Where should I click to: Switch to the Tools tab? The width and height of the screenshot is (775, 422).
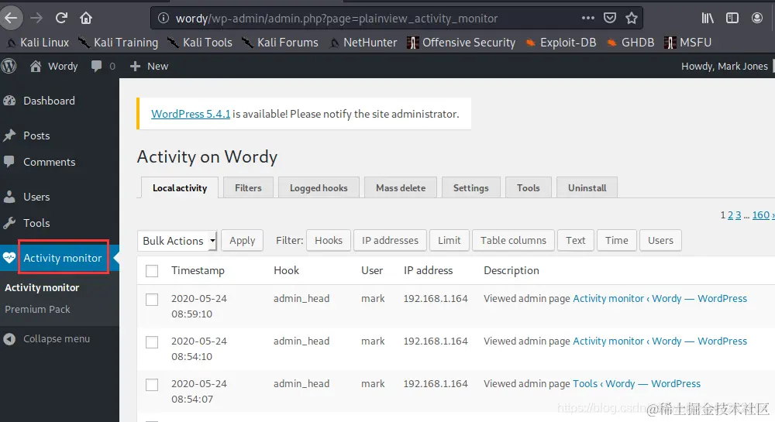click(x=529, y=188)
